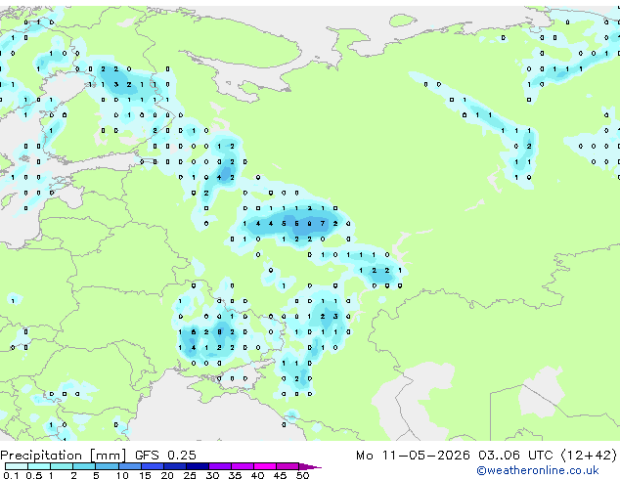Choose the 25–30 mm dark navy swatch
This screenshot has width=620, height=479.
[x=197, y=466]
